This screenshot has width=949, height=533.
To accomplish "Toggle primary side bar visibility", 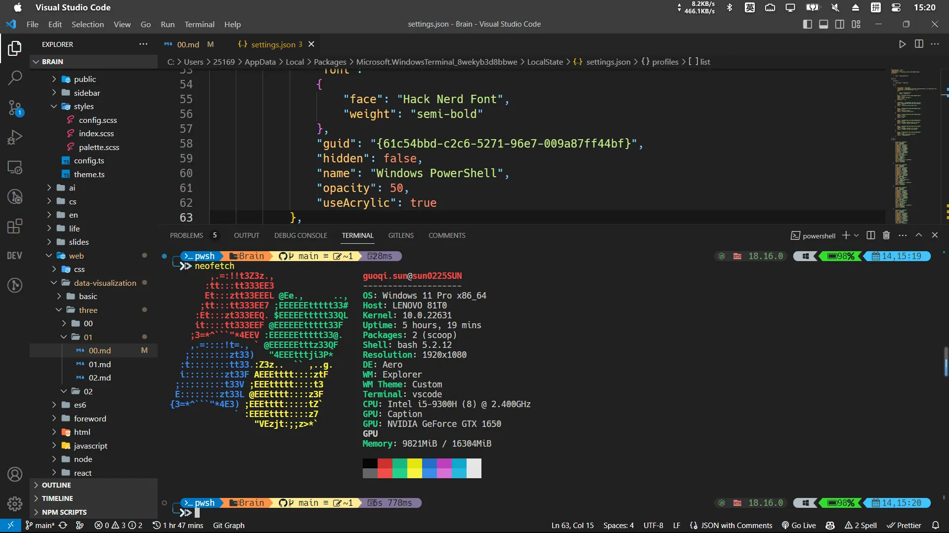I will pyautogui.click(x=808, y=24).
